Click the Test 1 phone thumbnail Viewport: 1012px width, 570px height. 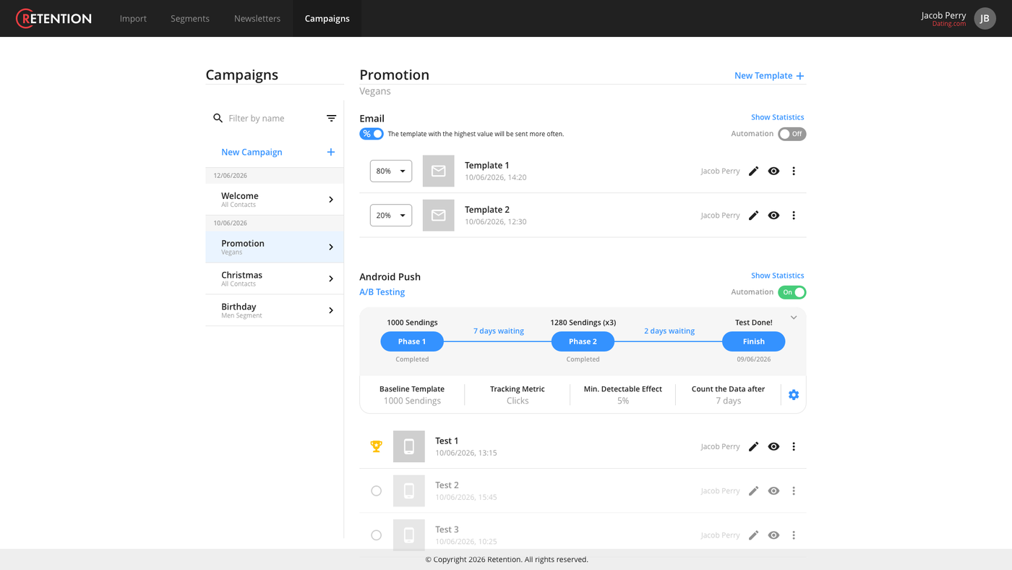pyautogui.click(x=408, y=447)
